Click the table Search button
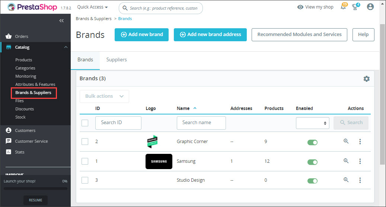 pos(351,123)
